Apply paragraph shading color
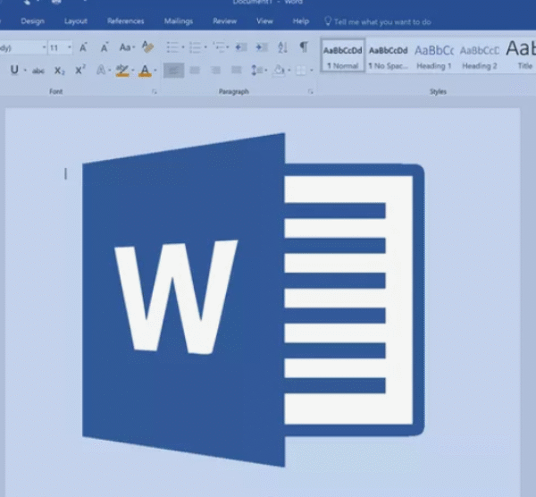 (x=280, y=71)
